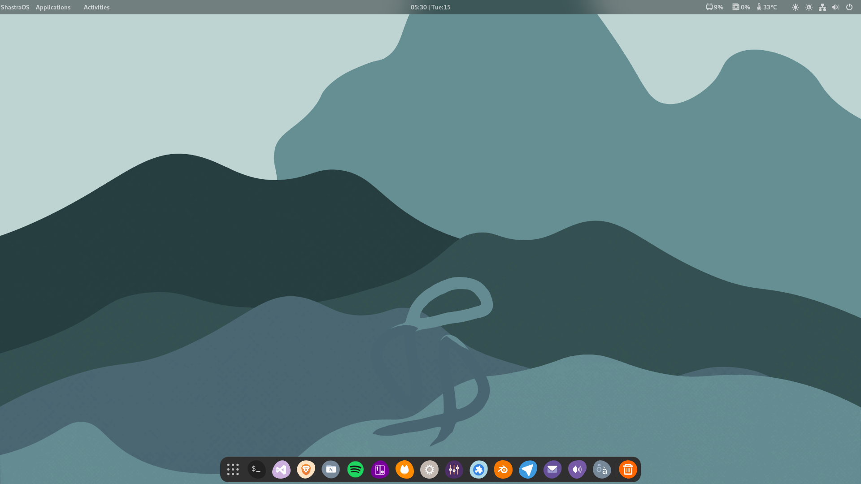Image resolution: width=861 pixels, height=484 pixels.
Task: Click the volume speaker icon in top bar
Action: [835, 7]
